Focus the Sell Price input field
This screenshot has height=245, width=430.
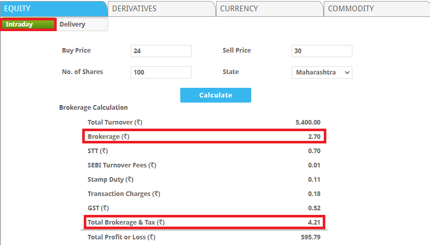click(x=322, y=51)
